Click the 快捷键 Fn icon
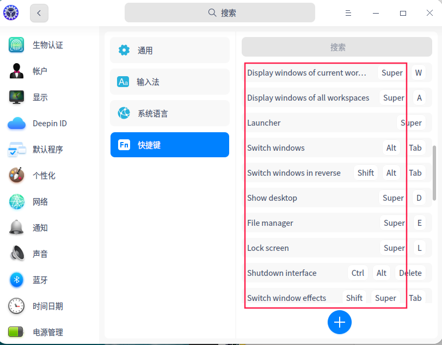This screenshot has width=442, height=345. click(x=124, y=145)
